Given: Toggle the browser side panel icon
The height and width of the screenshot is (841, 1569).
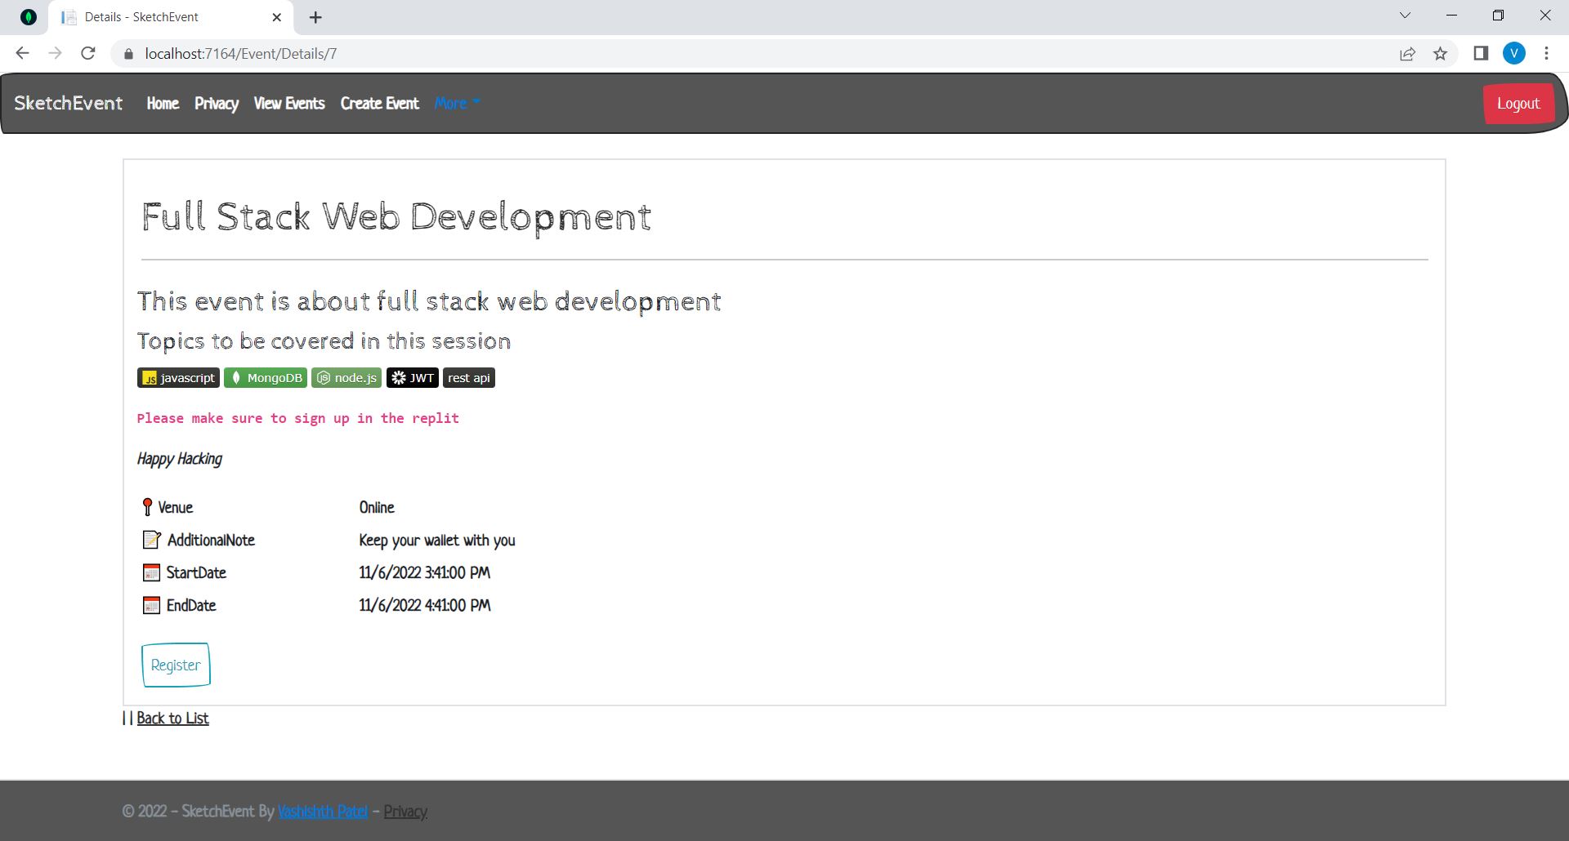Looking at the screenshot, I should [x=1481, y=53].
